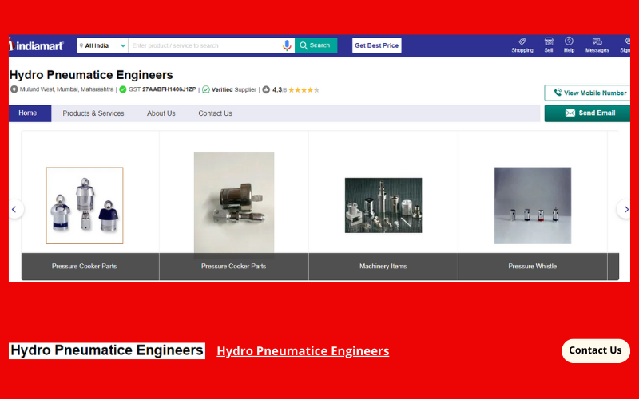Open Products & Services tab

pyautogui.click(x=93, y=113)
